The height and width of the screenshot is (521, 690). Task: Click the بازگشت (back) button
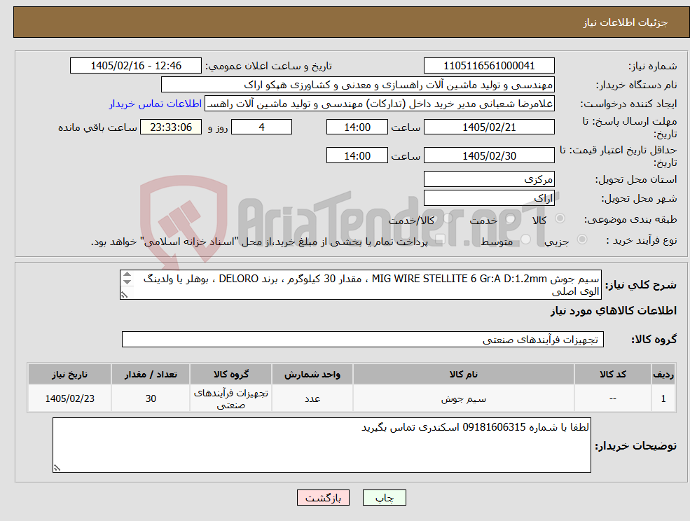(x=323, y=498)
